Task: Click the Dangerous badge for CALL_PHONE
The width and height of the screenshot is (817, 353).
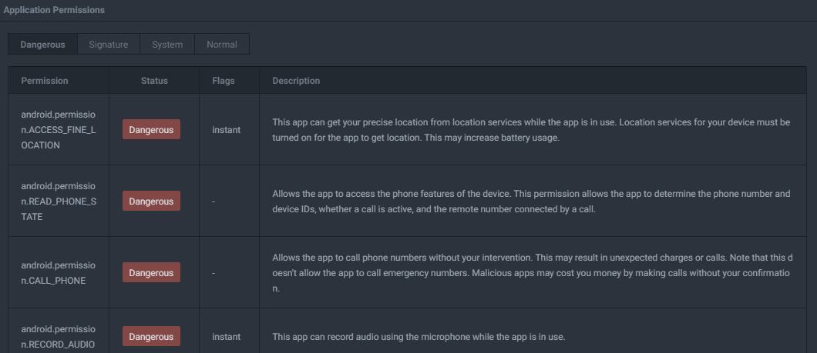Action: (151, 273)
